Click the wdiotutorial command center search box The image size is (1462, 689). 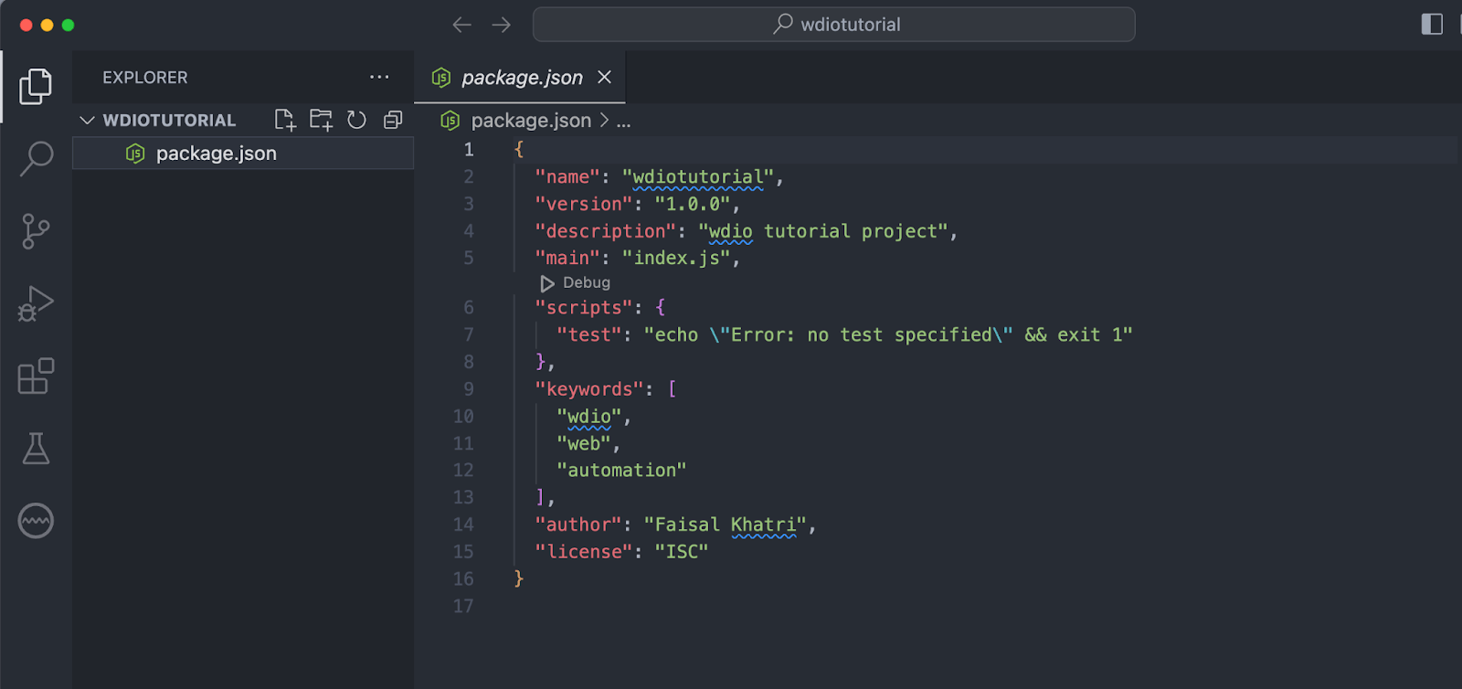tap(834, 25)
